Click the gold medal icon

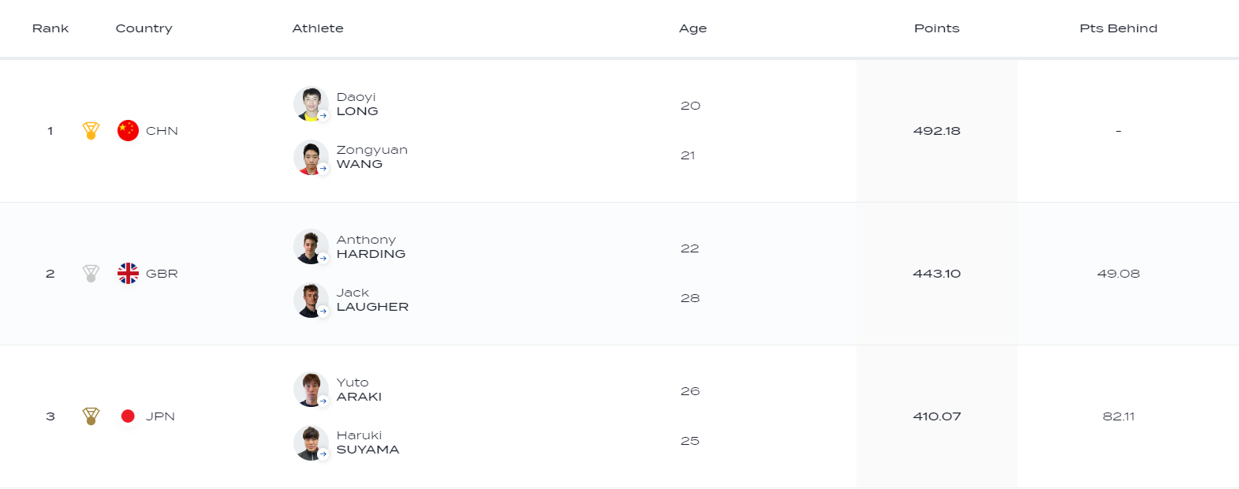pos(91,131)
